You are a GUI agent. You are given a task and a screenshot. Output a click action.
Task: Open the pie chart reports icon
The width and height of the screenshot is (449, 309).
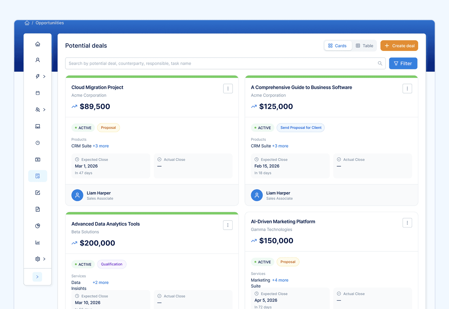coord(38,225)
